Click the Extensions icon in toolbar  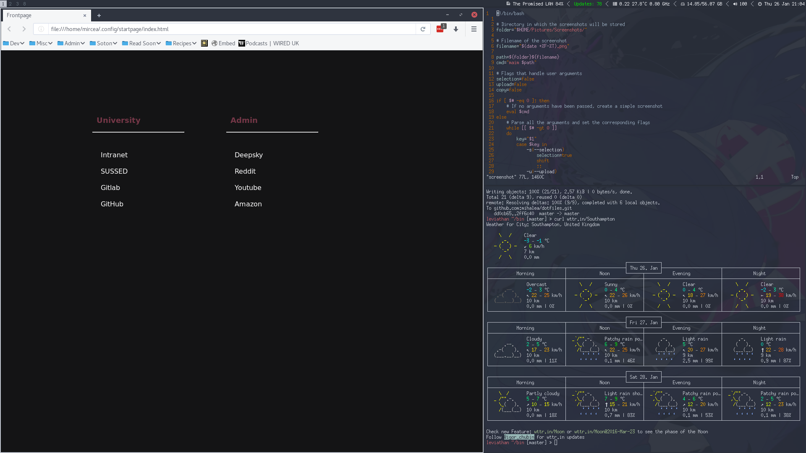[440, 29]
